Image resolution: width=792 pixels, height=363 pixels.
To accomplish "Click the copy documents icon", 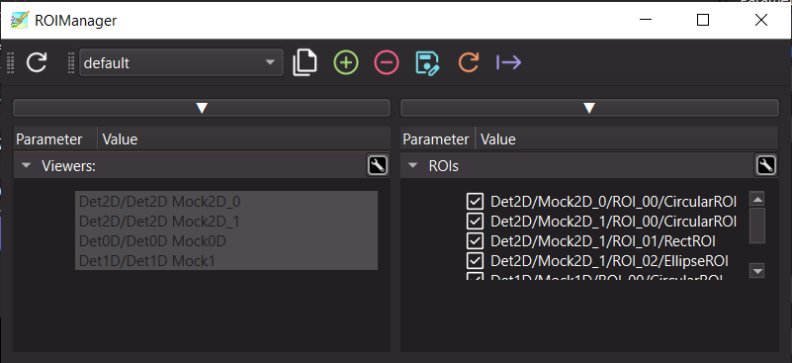I will point(305,62).
